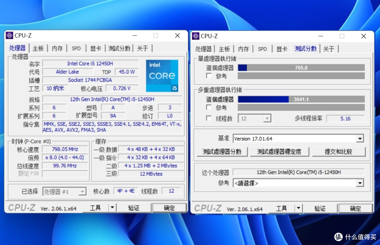The width and height of the screenshot is (380, 245).
Task: Close the left CPU-Z window
Action: point(177,35)
